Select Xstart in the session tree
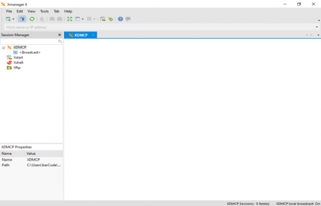Screen dimensions: 321x206 point(18,58)
